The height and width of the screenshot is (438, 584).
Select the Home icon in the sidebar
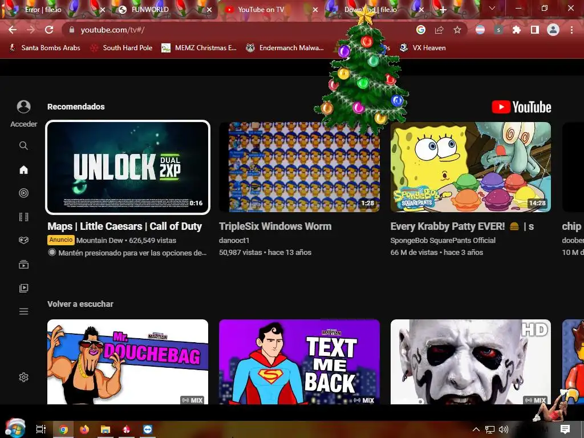click(x=23, y=170)
